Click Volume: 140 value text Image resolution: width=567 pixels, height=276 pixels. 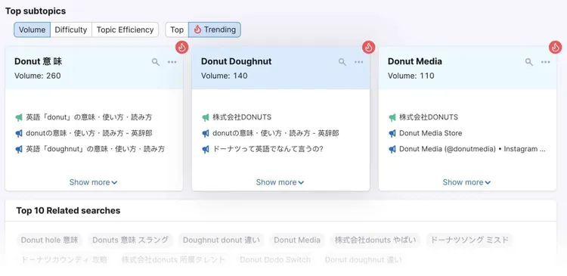pos(225,76)
